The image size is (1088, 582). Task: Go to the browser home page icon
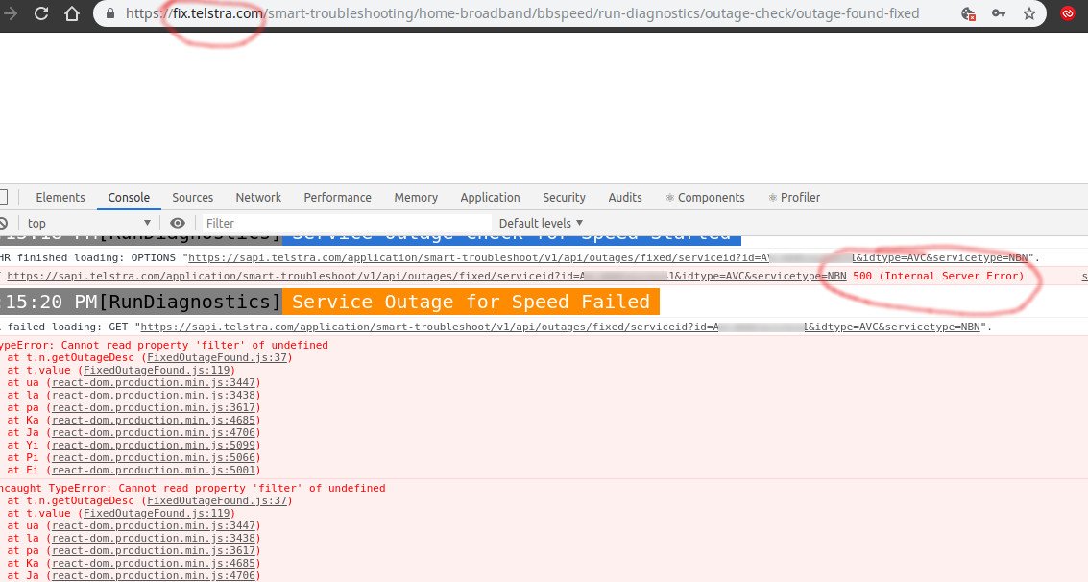72,13
